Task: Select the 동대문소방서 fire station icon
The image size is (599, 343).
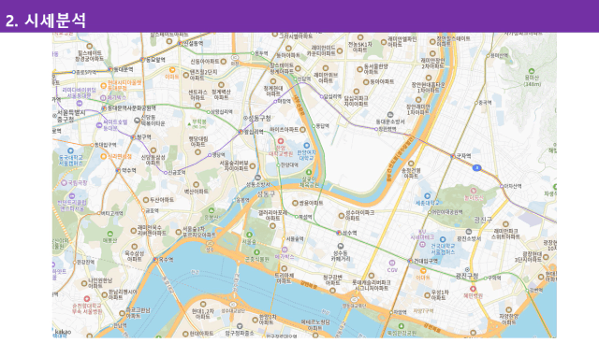Action: coord(390,115)
